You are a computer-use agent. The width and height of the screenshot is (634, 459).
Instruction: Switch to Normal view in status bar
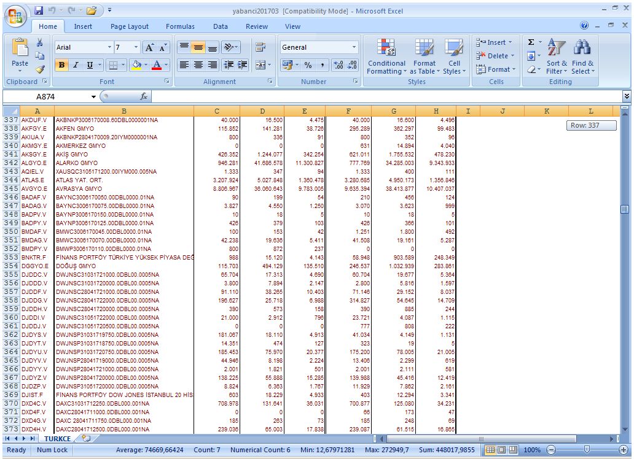click(x=490, y=450)
